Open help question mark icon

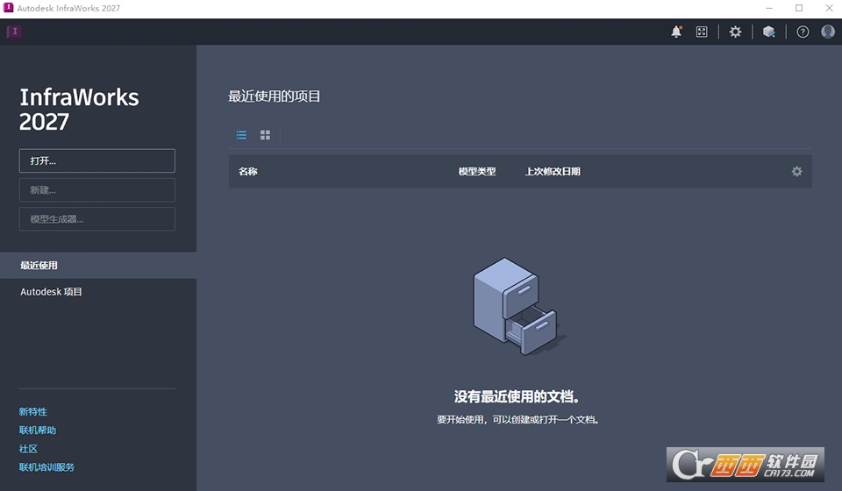pyautogui.click(x=803, y=32)
